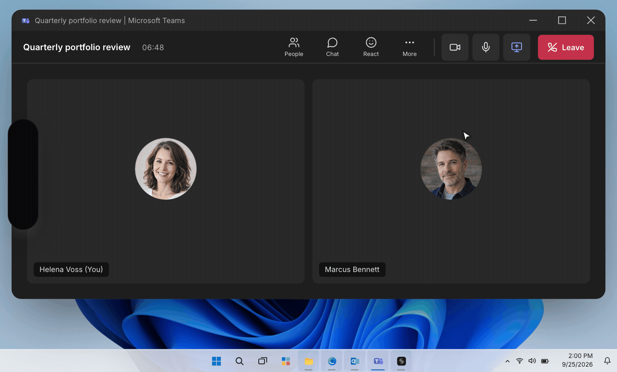Click the 06:48 meeting timer
This screenshot has width=617, height=372.
[x=153, y=48]
